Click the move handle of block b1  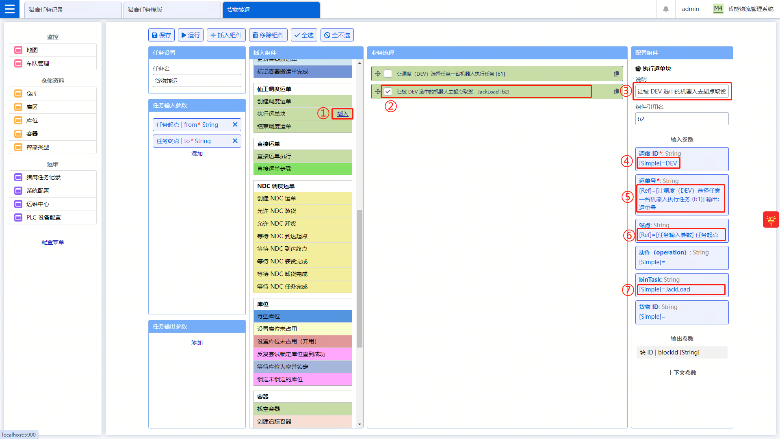click(x=378, y=74)
